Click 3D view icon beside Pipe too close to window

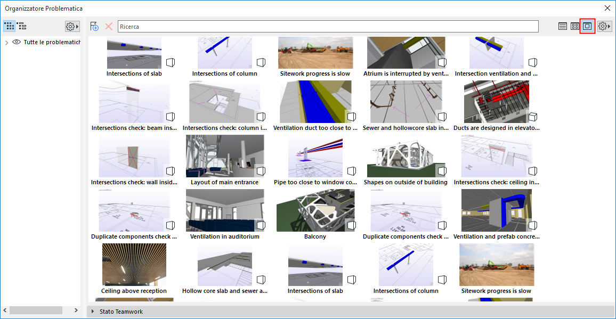[352, 171]
